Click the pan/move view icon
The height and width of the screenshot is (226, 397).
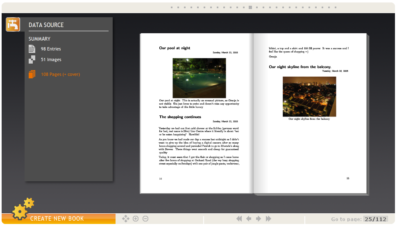126,219
